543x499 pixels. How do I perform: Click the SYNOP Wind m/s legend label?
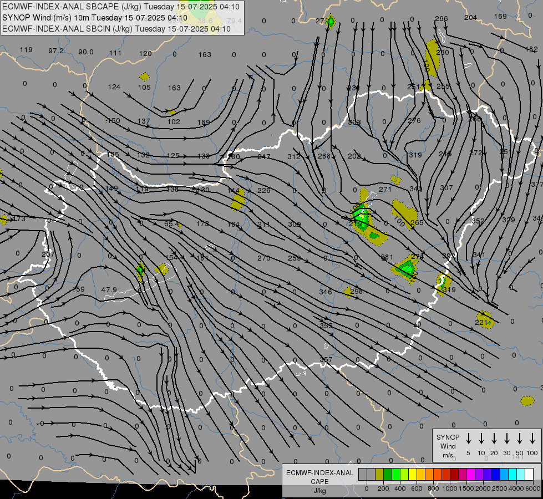pyautogui.click(x=448, y=446)
